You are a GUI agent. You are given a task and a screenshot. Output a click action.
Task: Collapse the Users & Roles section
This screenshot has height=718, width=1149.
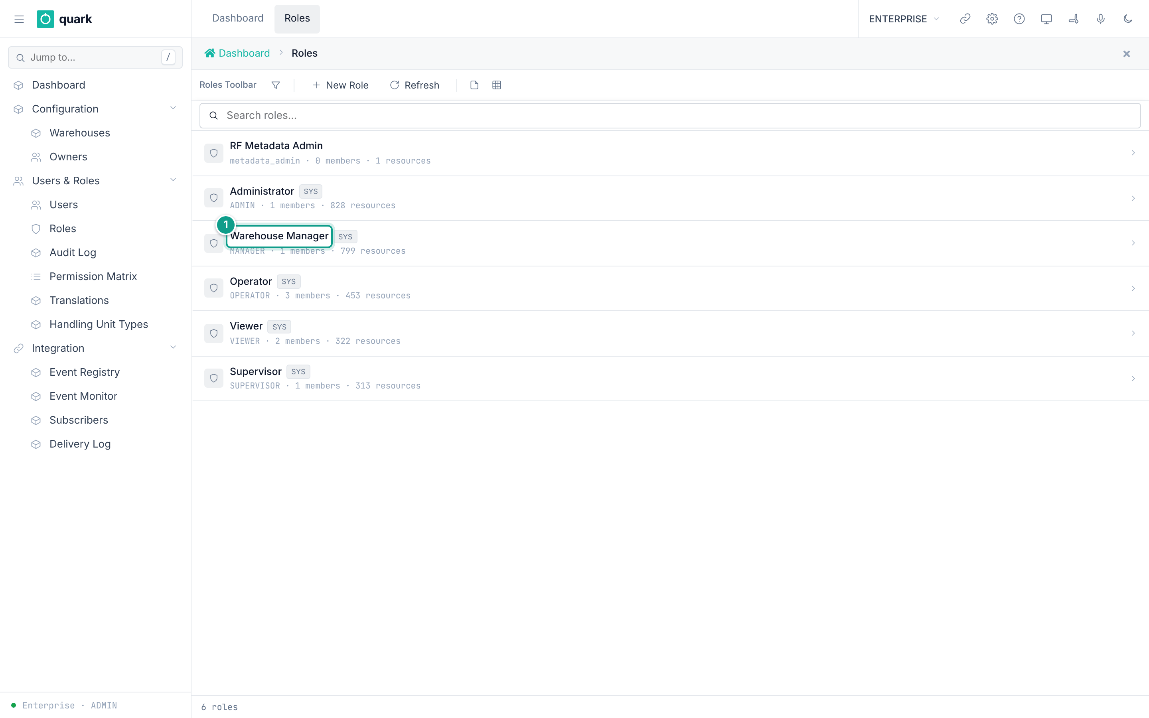pyautogui.click(x=173, y=180)
